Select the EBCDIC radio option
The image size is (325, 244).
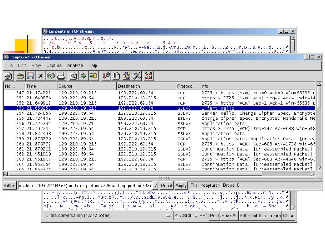pyautogui.click(x=202, y=216)
